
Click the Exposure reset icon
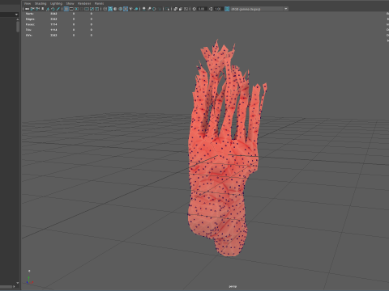coord(194,9)
